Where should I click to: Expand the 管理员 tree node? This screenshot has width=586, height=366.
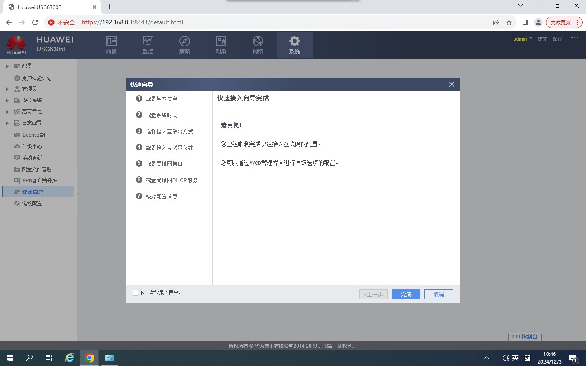point(7,89)
